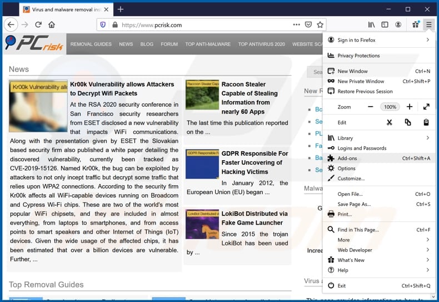The image size is (439, 302).
Task: Expand the Library submenu
Action: coord(378,138)
